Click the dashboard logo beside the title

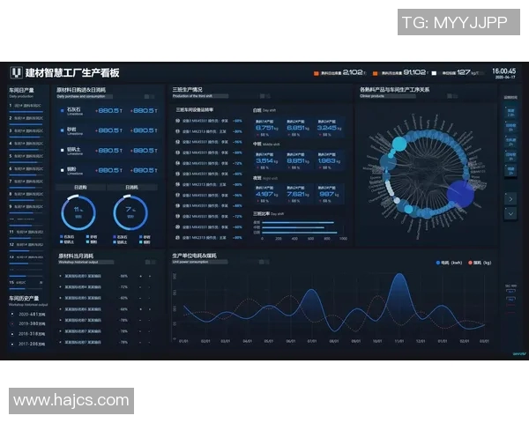pos(17,72)
